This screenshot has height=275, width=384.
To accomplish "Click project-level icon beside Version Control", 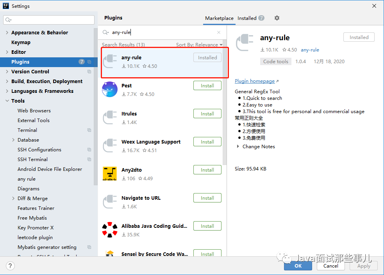I will click(x=89, y=72).
